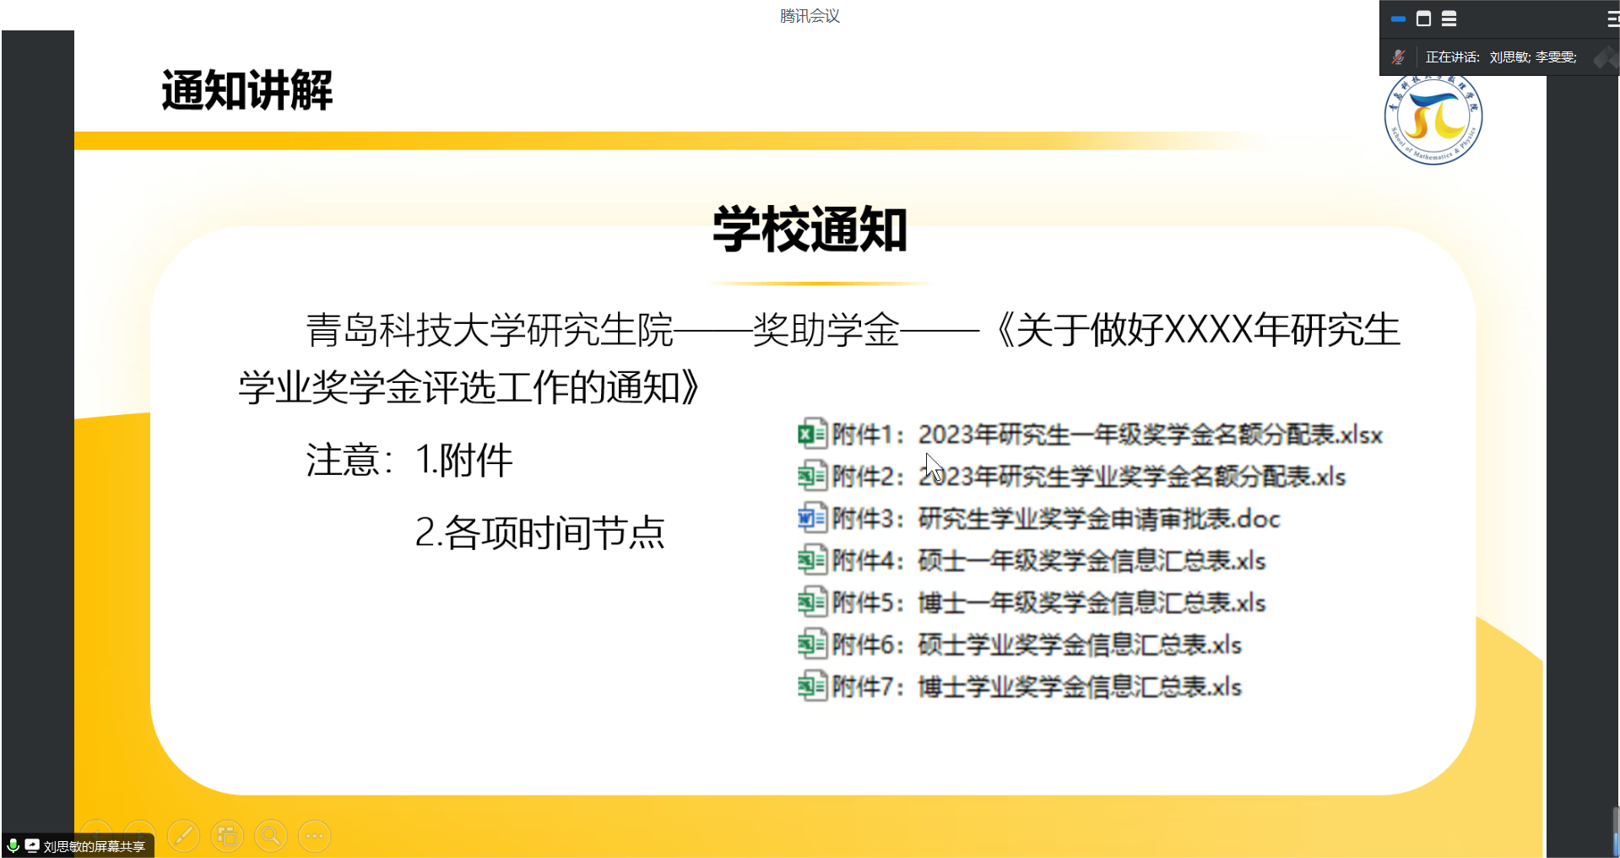Click the magnifier zoom tool
Viewport: 1620px width, 858px height.
(x=271, y=835)
